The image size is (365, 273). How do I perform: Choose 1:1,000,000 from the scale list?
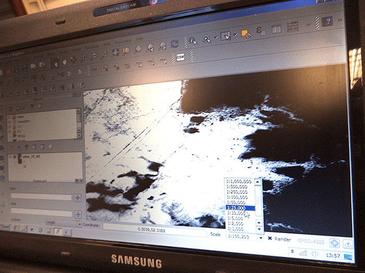coord(239,181)
